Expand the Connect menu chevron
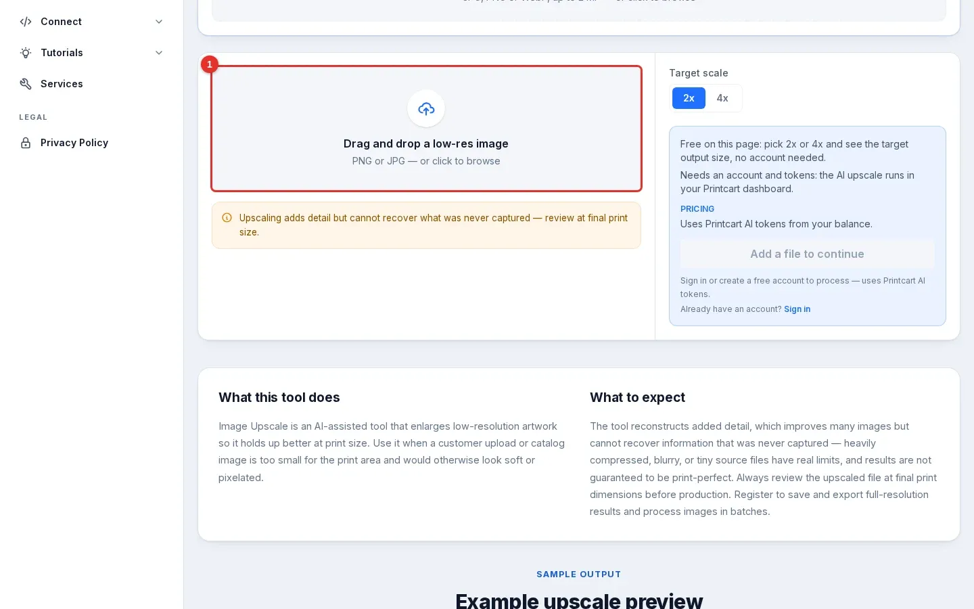This screenshot has height=609, width=974. tap(159, 22)
